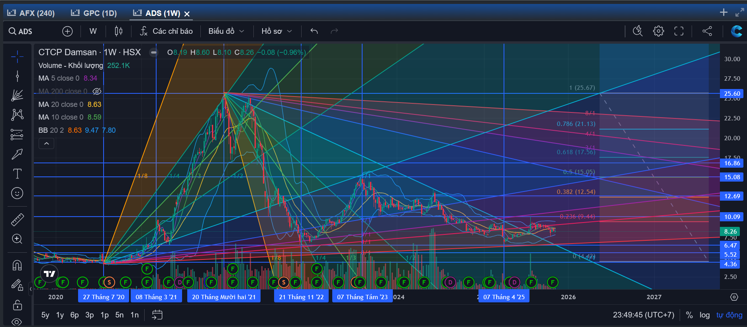Image resolution: width=747 pixels, height=327 pixels.
Task: Select the ADS (1W) tab
Action: 157,13
